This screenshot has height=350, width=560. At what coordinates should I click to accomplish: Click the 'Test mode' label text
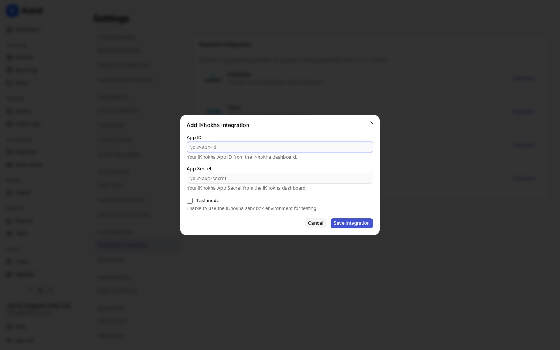pos(208,201)
